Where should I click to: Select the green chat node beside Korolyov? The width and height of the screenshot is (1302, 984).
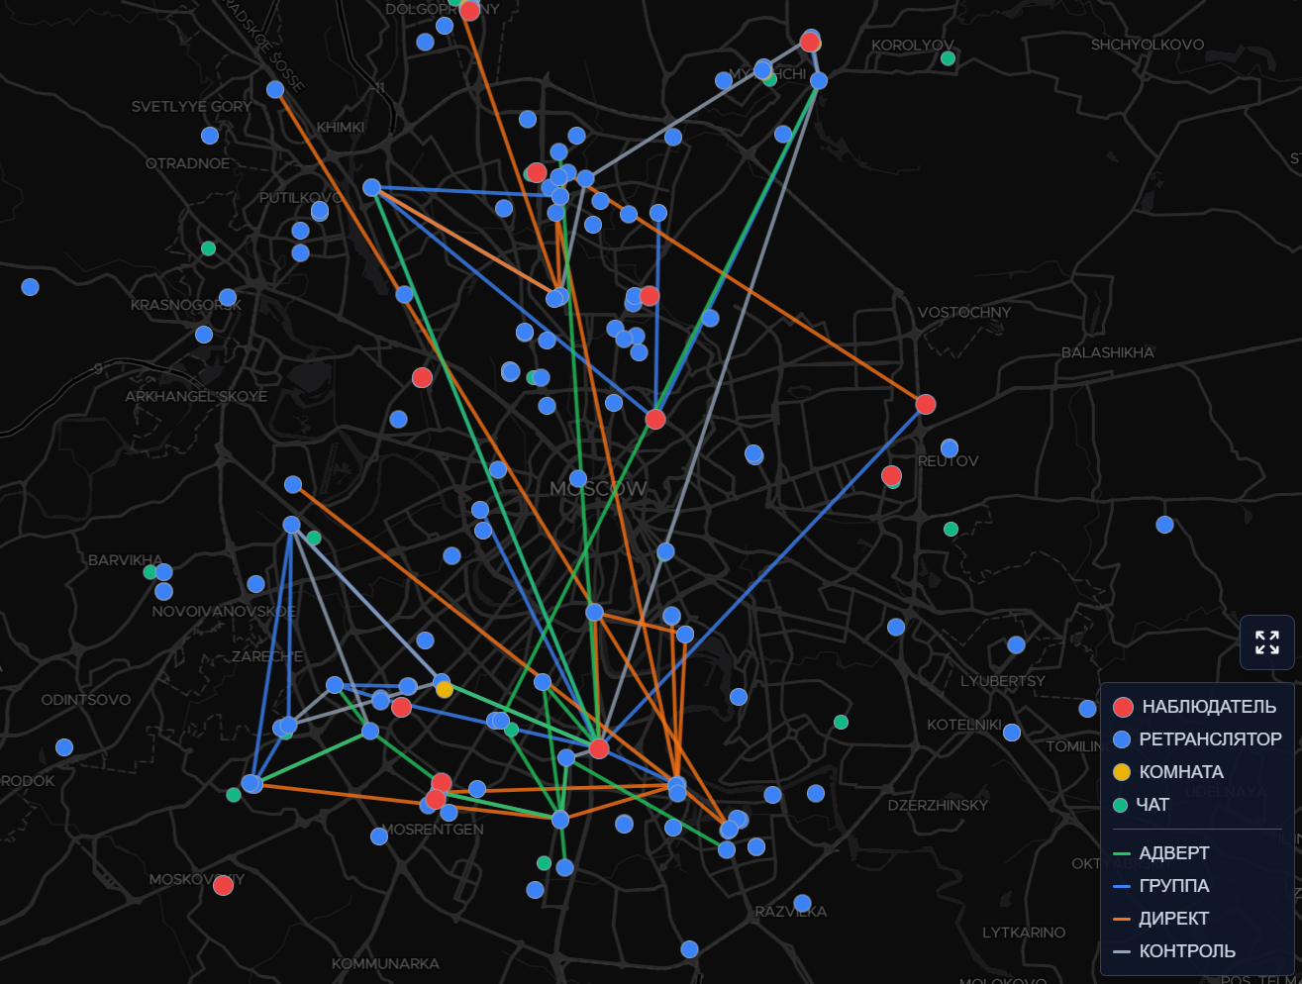click(x=948, y=58)
